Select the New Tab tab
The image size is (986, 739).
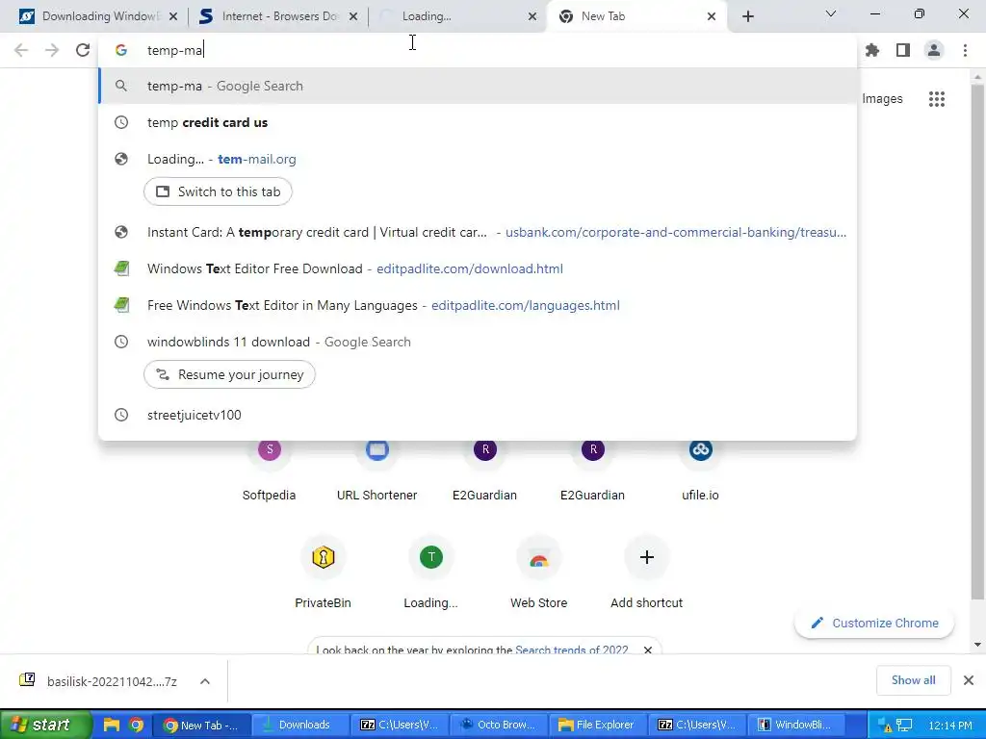pyautogui.click(x=636, y=16)
